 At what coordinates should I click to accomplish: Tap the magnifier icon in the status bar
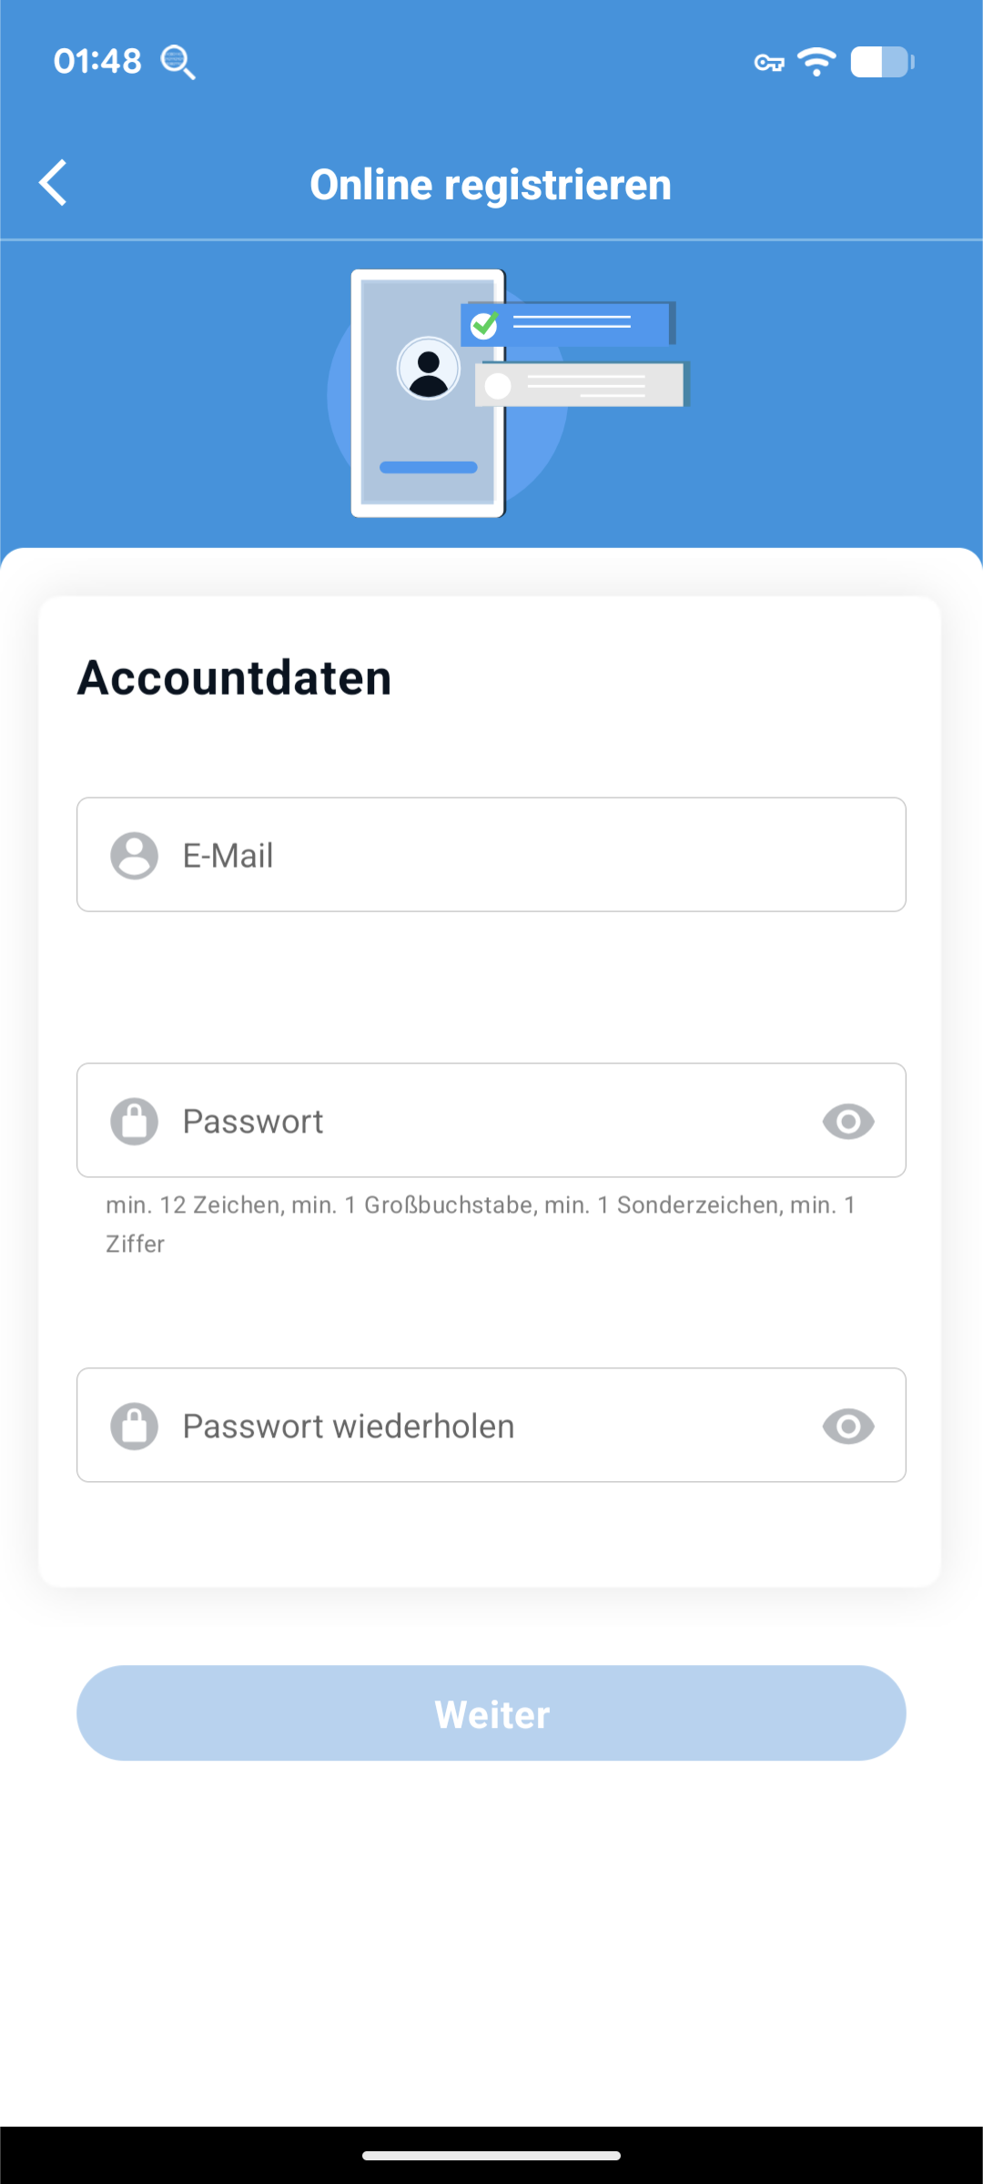click(x=177, y=63)
